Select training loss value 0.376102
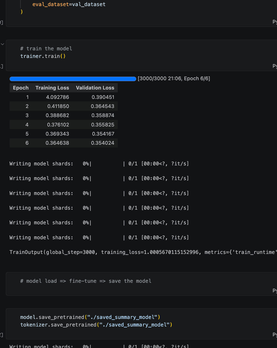 click(58, 125)
